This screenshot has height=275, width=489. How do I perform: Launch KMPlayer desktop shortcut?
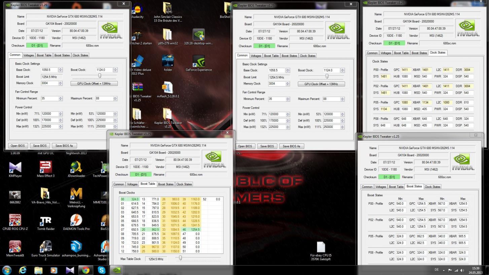point(15,169)
